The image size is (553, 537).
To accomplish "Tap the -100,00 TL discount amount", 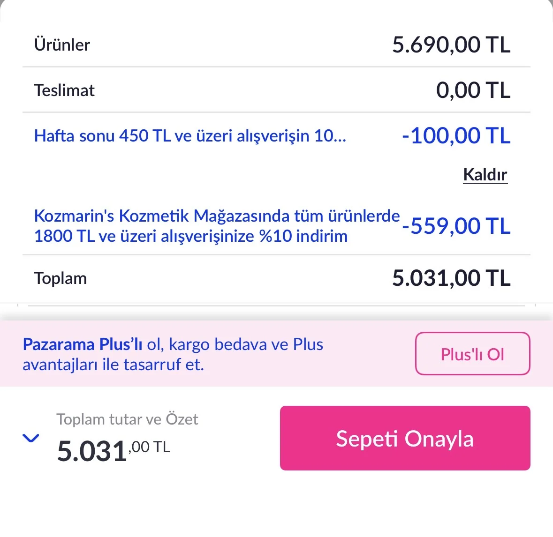I will point(456,136).
